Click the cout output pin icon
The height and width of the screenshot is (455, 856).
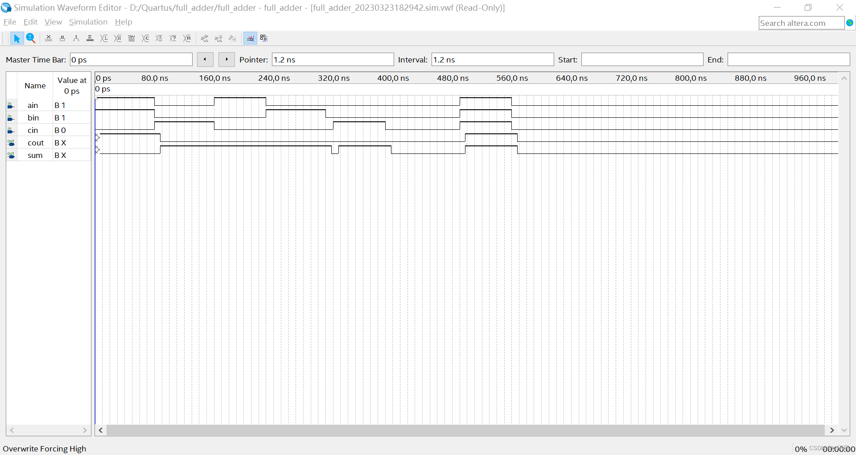[x=11, y=143]
